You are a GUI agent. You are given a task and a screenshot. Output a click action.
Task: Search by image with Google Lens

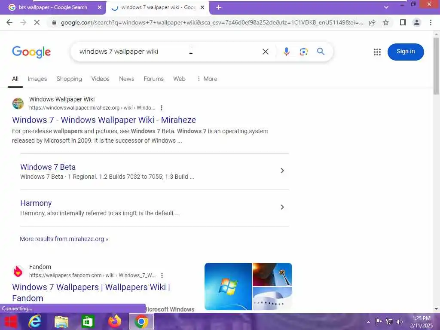pyautogui.click(x=304, y=52)
